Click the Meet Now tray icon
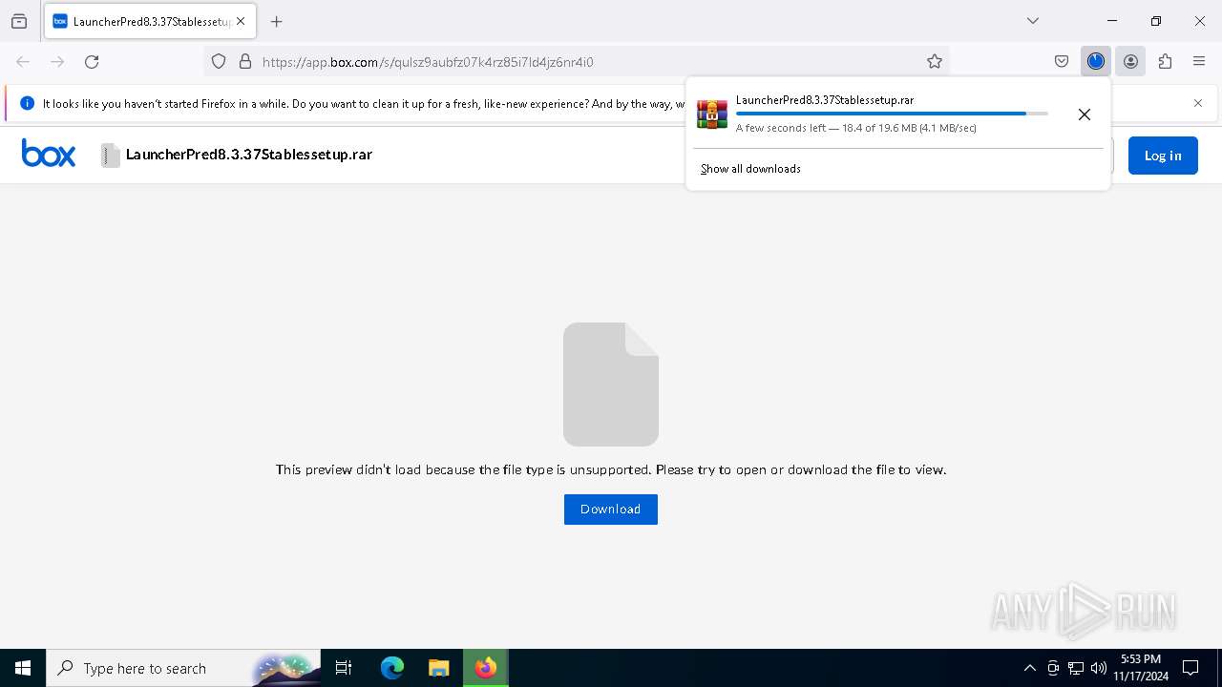The width and height of the screenshot is (1222, 687). point(1053,668)
